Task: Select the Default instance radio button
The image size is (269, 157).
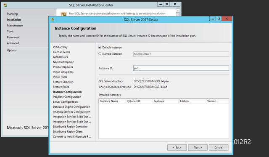Action: point(100,47)
